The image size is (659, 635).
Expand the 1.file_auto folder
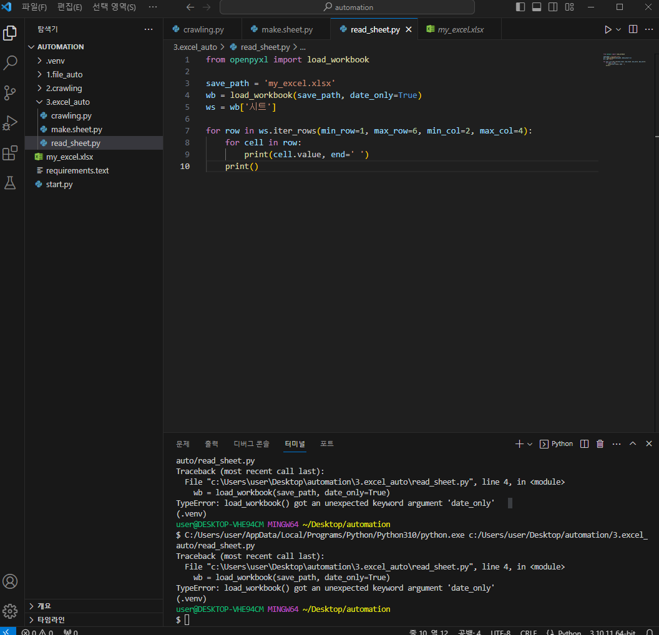[95, 74]
